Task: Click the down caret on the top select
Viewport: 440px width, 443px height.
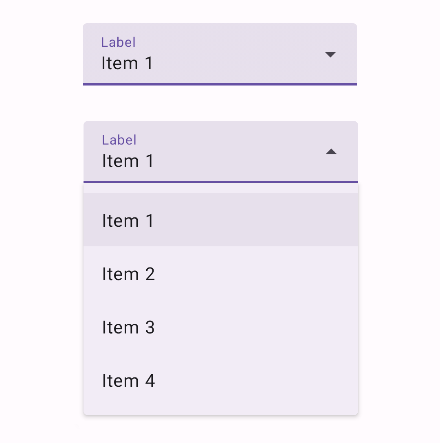Action: (331, 54)
